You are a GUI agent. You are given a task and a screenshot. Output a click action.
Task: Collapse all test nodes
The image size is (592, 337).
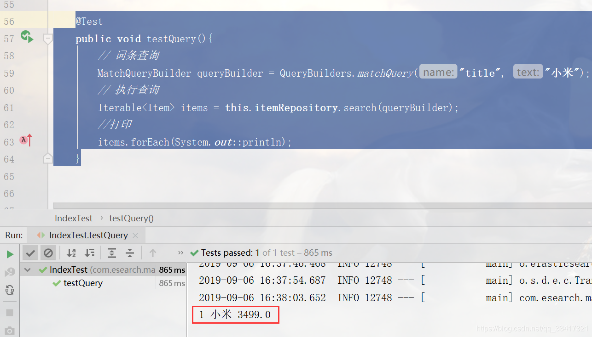130,253
